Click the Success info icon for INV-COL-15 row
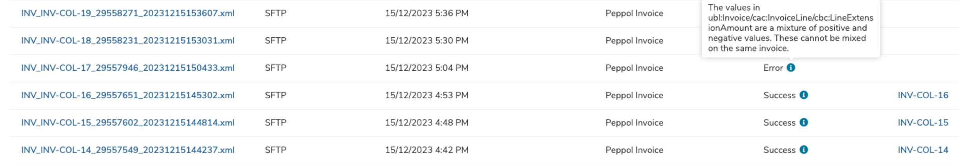Image resolution: width=959 pixels, height=164 pixels. (804, 122)
